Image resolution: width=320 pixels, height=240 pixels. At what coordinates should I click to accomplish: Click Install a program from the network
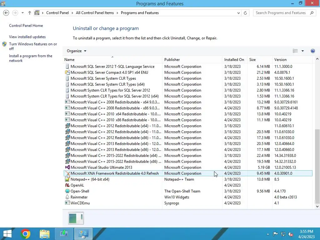(x=31, y=58)
